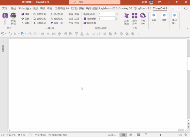Start slideshow from status bar
The height and width of the screenshot is (137, 190).
point(146,135)
